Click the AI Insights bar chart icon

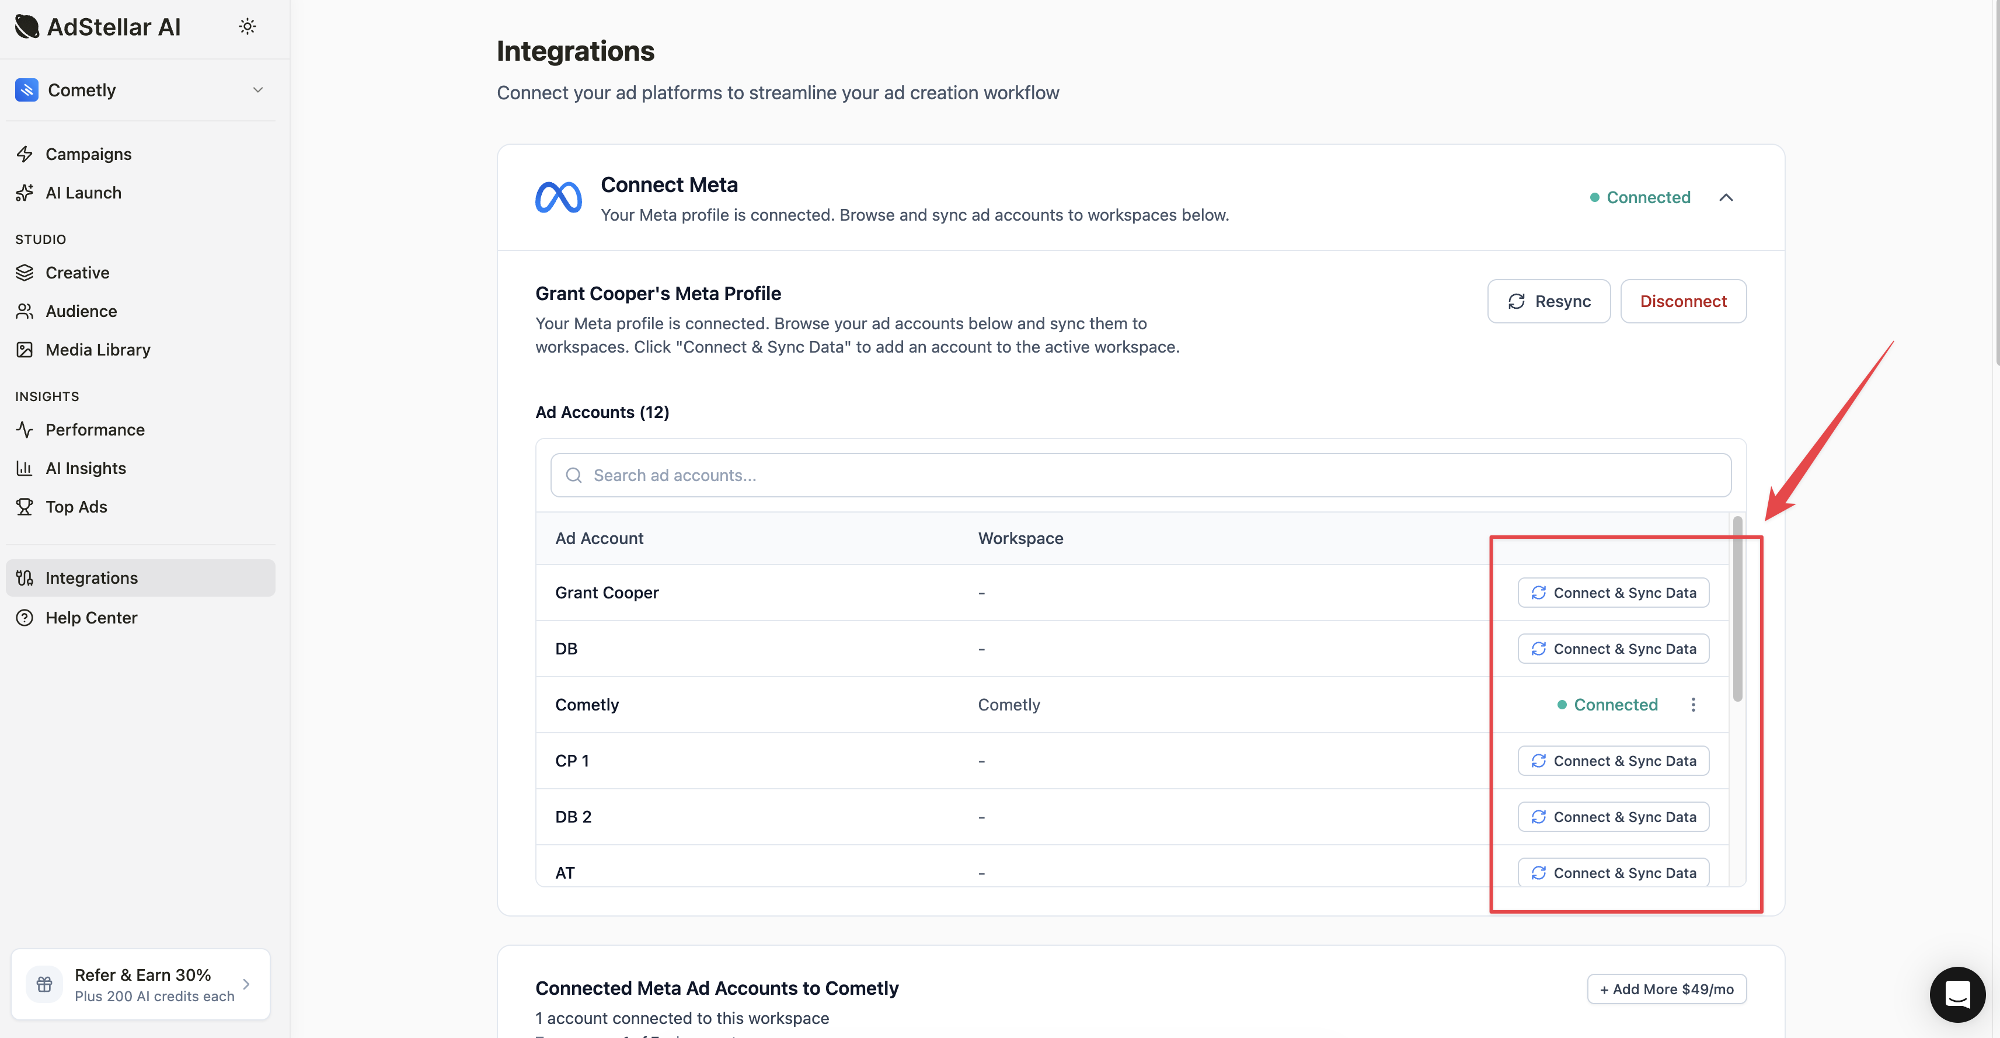pyautogui.click(x=25, y=468)
